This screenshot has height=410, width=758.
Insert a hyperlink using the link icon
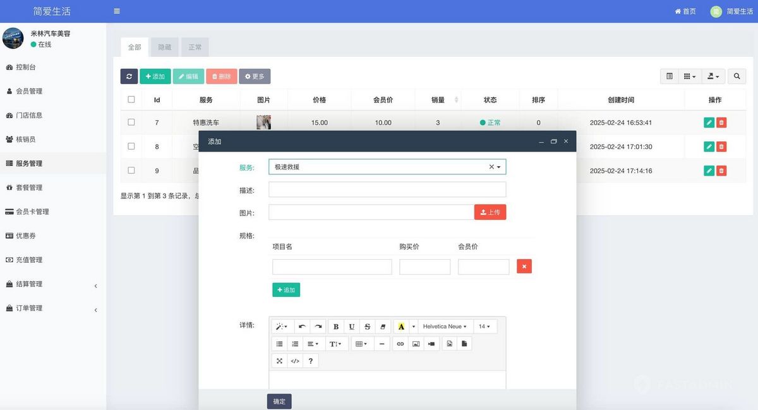[x=400, y=344]
